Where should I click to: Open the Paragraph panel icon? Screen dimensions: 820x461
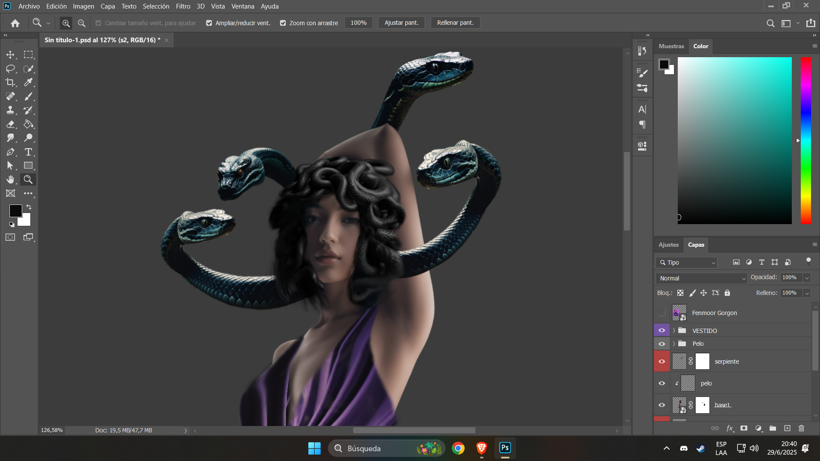point(642,125)
